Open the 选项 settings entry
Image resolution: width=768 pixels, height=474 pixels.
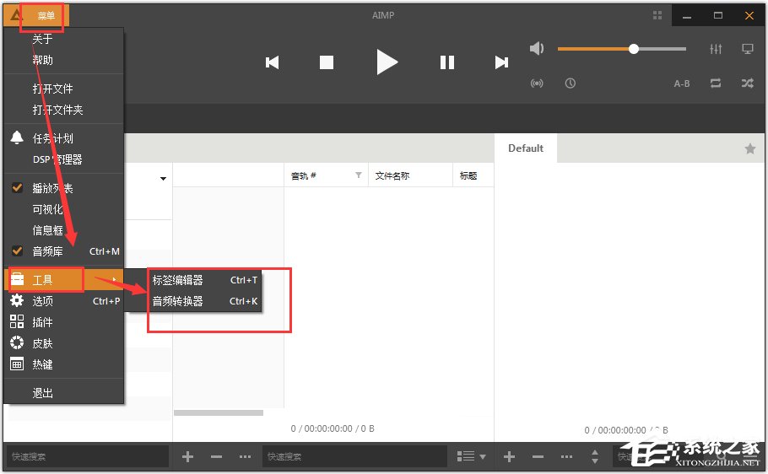pos(43,301)
